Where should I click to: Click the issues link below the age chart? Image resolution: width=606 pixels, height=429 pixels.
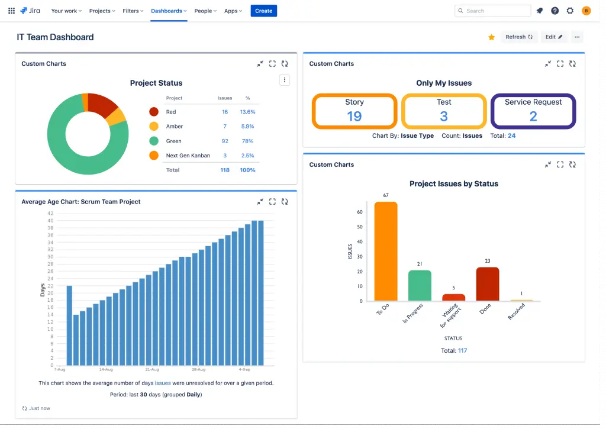tap(163, 383)
